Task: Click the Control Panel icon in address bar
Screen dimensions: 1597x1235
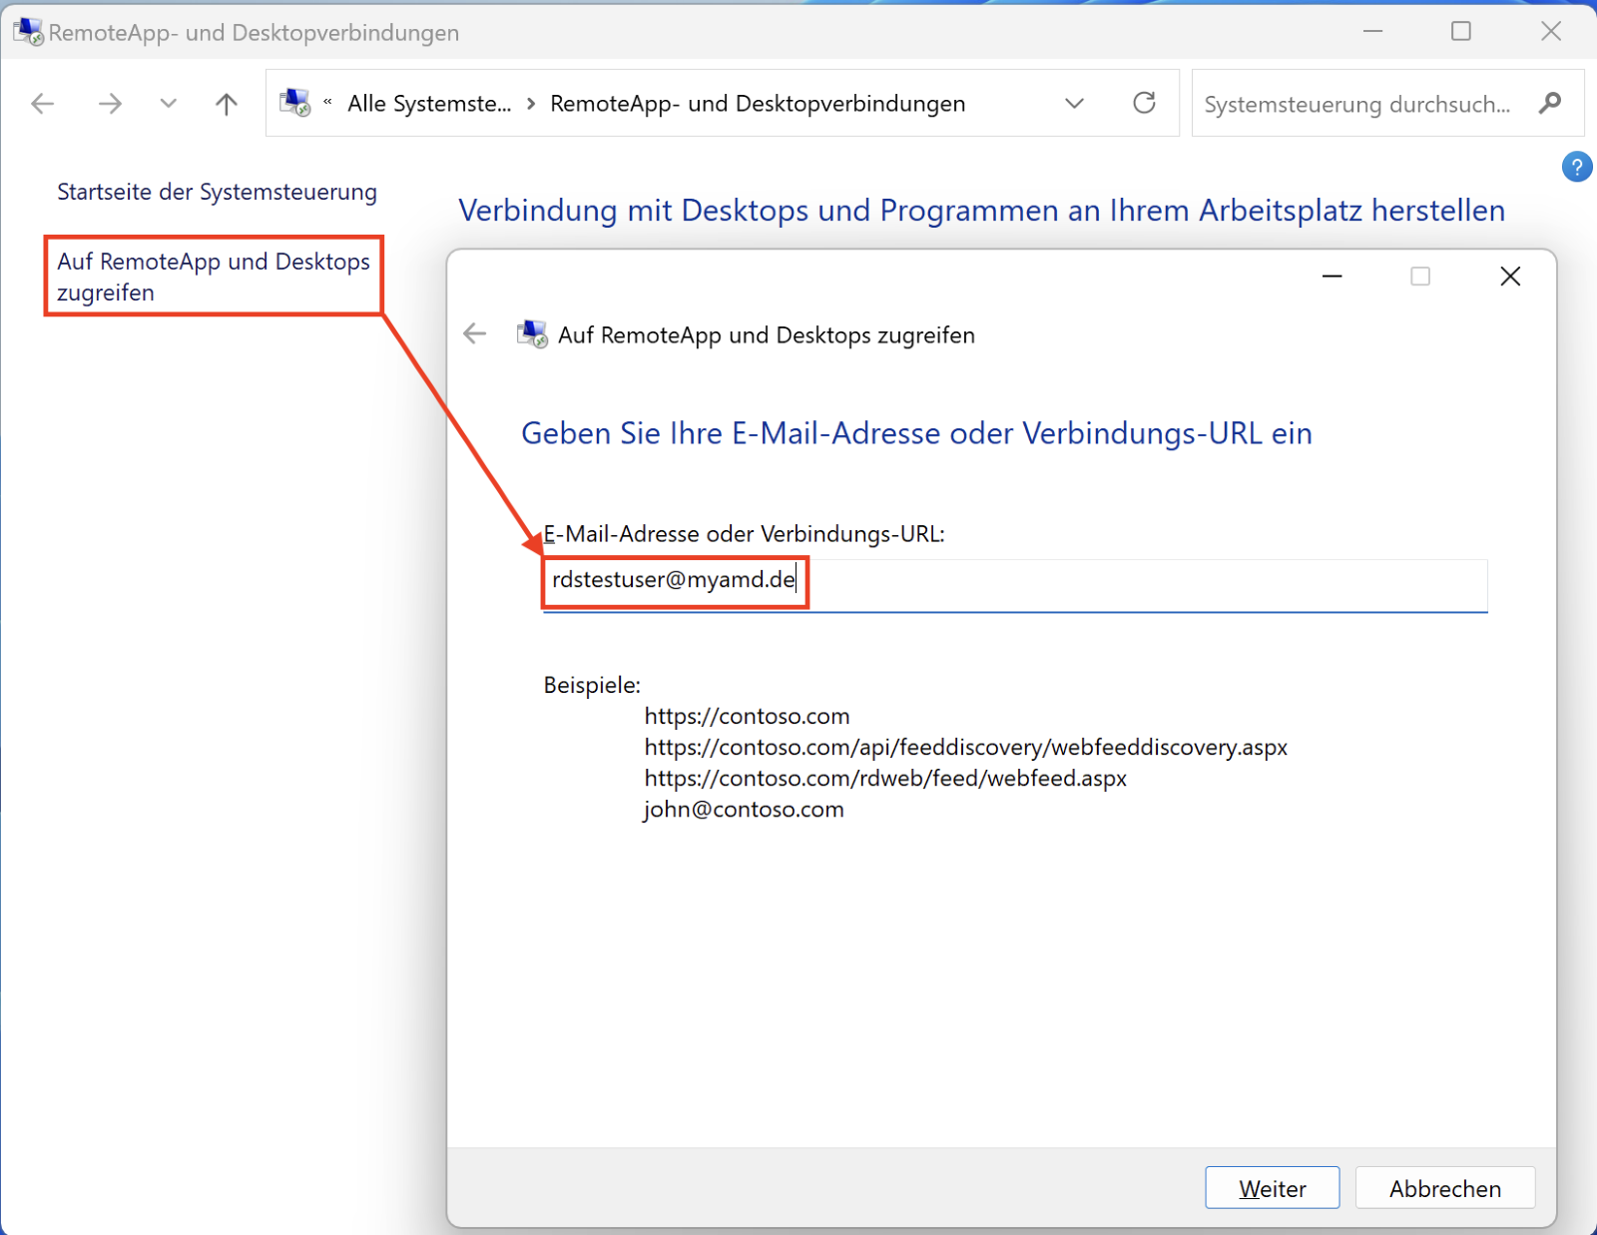Action: [295, 103]
